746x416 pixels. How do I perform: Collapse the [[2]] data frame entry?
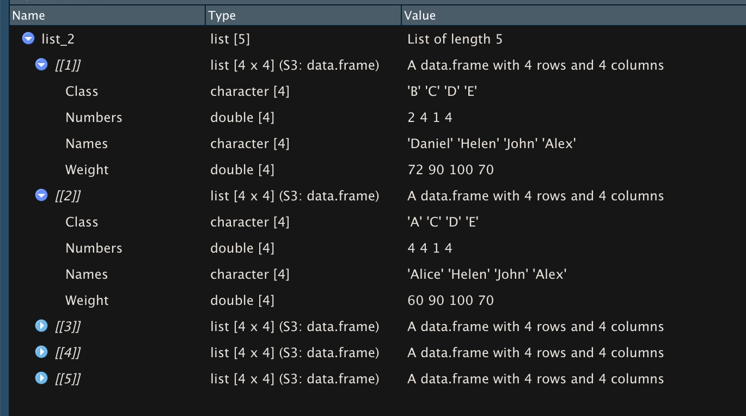41,195
